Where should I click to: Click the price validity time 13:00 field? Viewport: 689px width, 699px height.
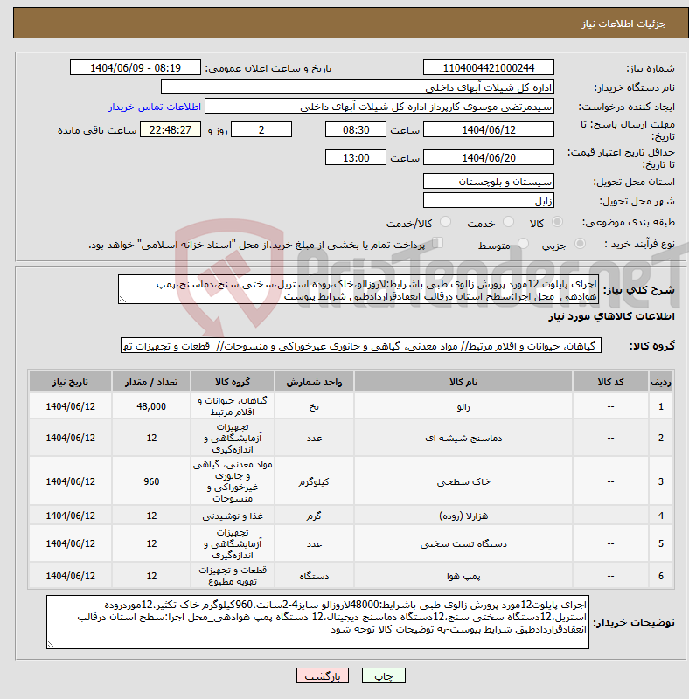[356, 158]
